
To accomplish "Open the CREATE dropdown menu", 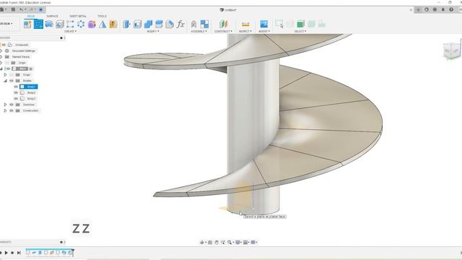I will (x=70, y=31).
